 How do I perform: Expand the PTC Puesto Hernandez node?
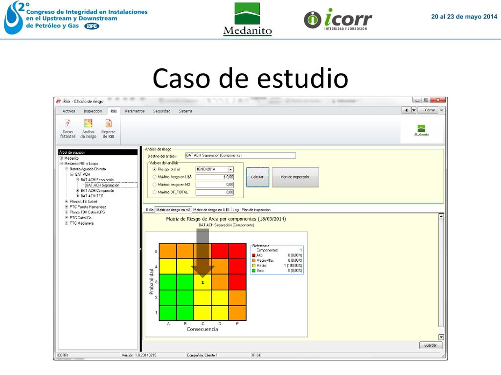[67, 207]
